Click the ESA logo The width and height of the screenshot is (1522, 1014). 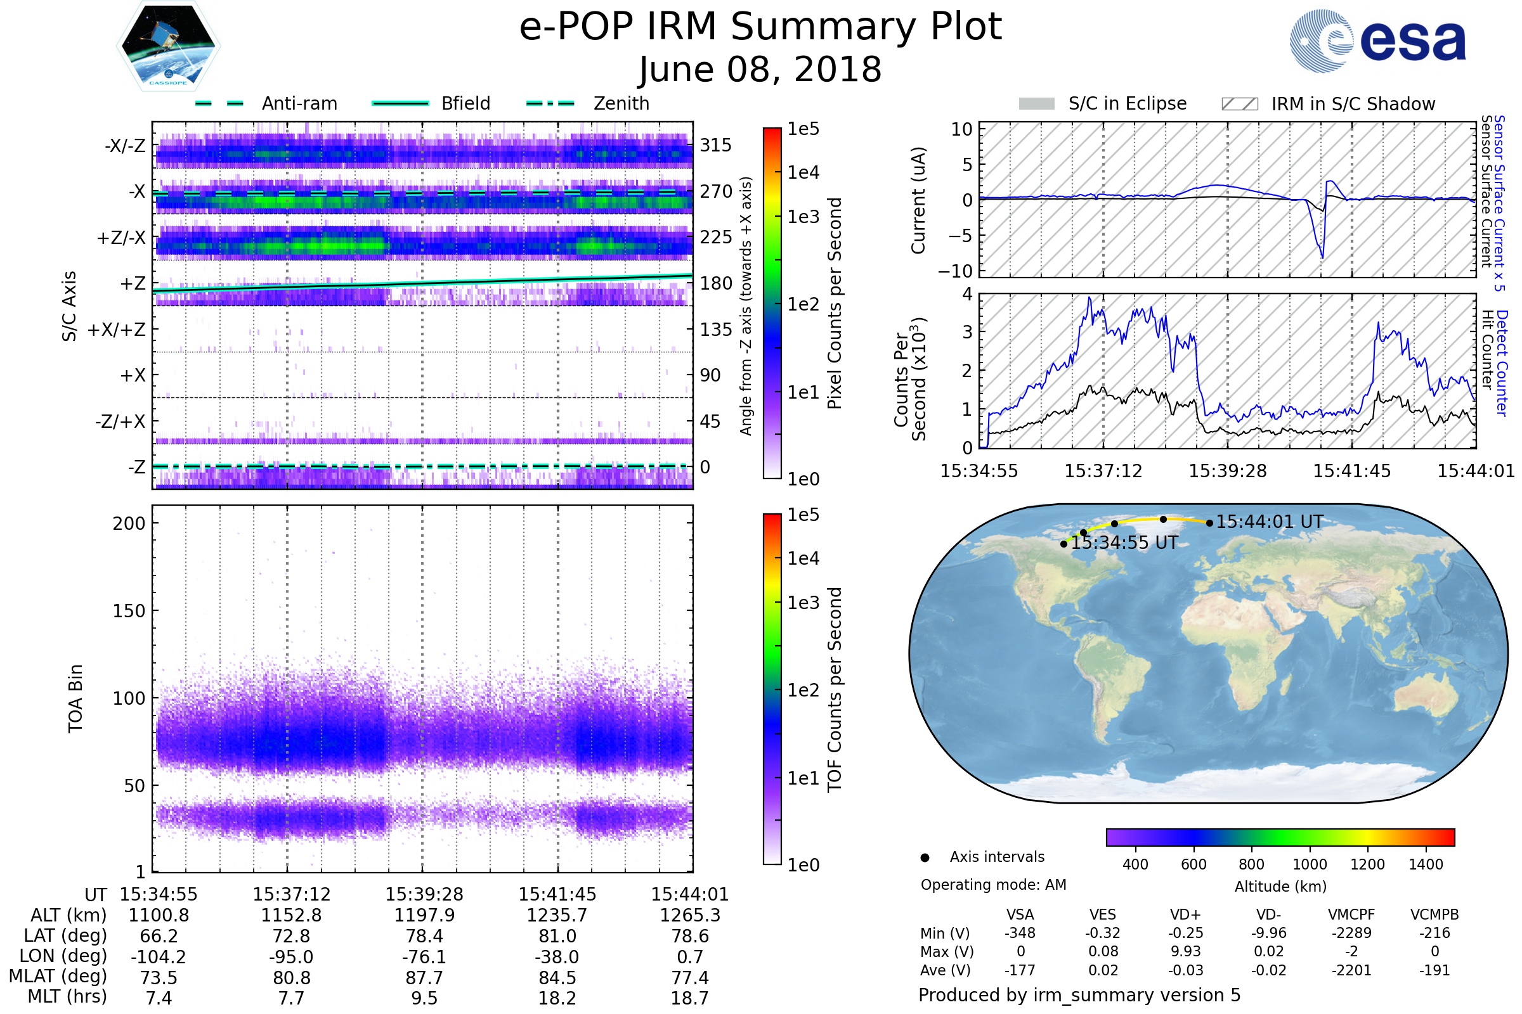point(1377,41)
